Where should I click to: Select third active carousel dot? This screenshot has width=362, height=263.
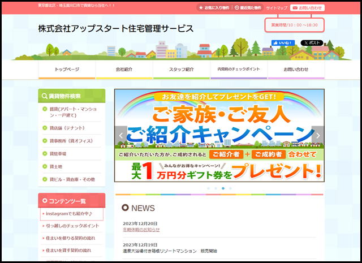pyautogui.click(x=223, y=188)
